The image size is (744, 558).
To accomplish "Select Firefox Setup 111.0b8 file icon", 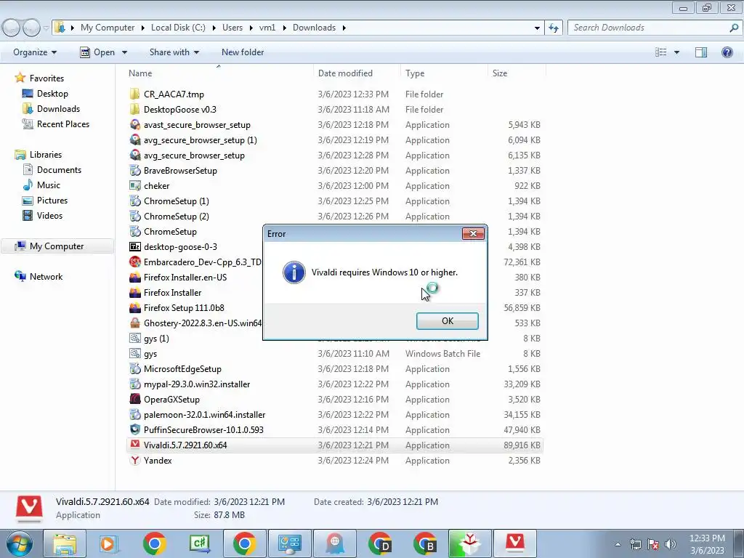I will 135,307.
